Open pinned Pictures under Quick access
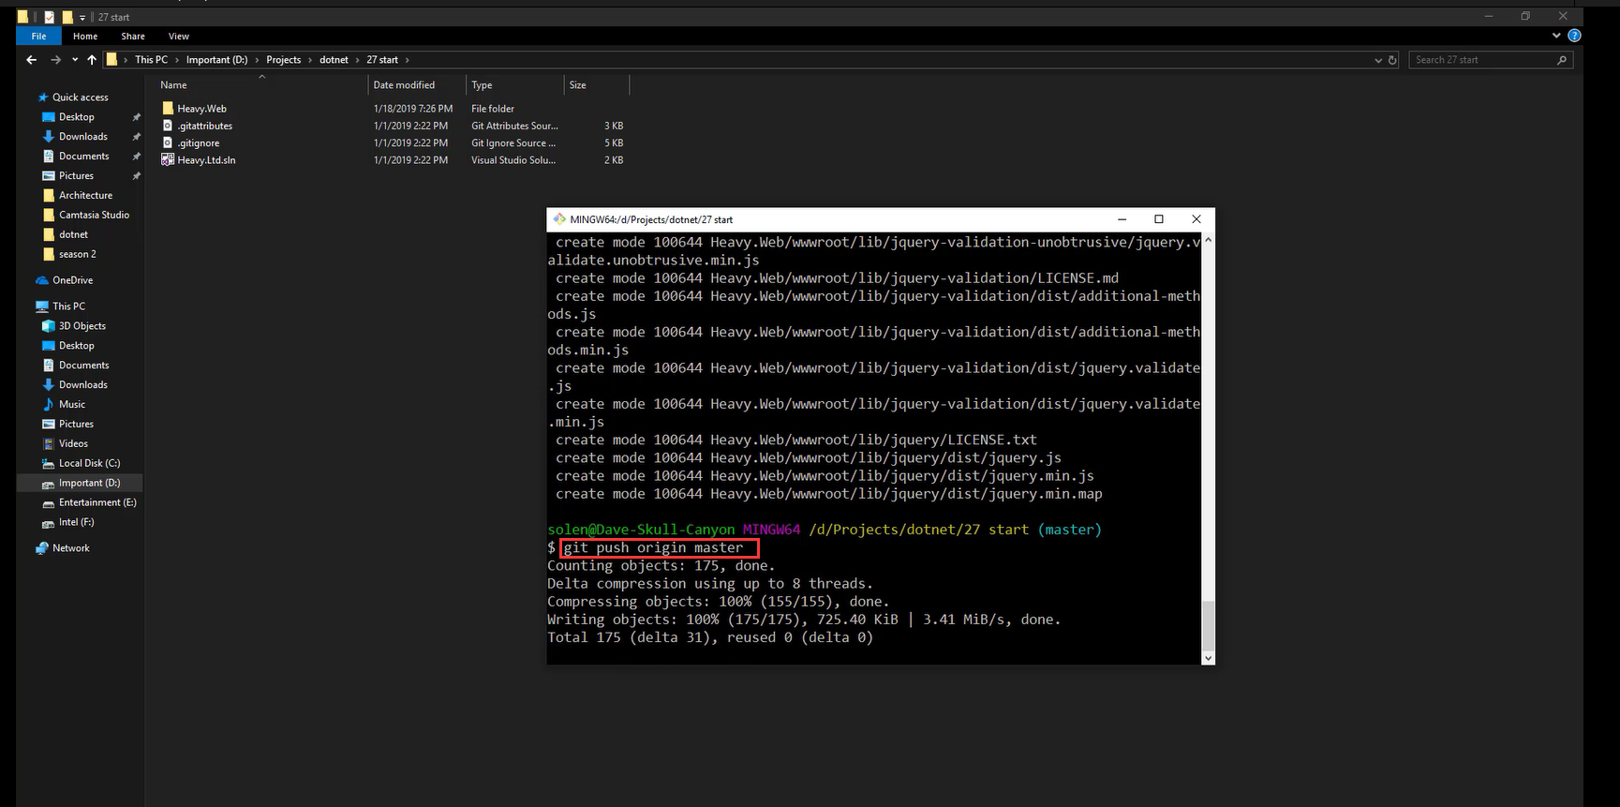The height and width of the screenshot is (807, 1620). pos(76,176)
